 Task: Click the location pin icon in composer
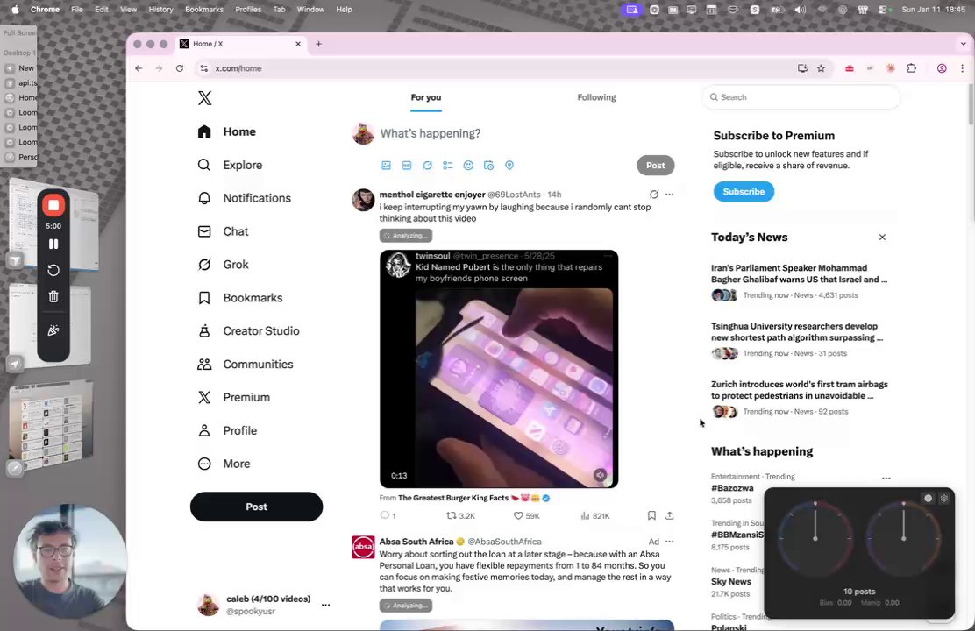pyautogui.click(x=509, y=166)
